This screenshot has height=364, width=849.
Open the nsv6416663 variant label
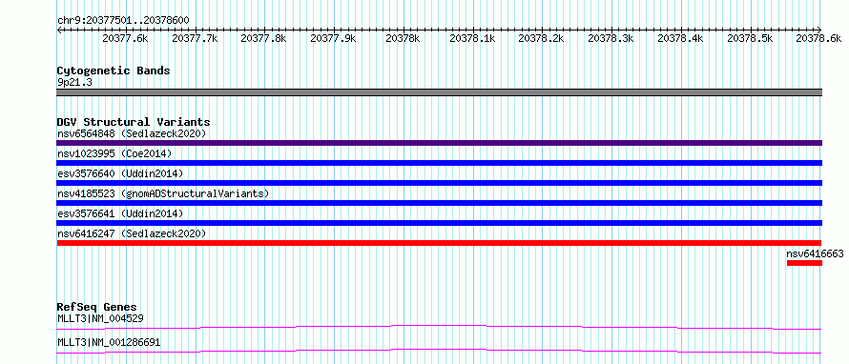tap(815, 253)
